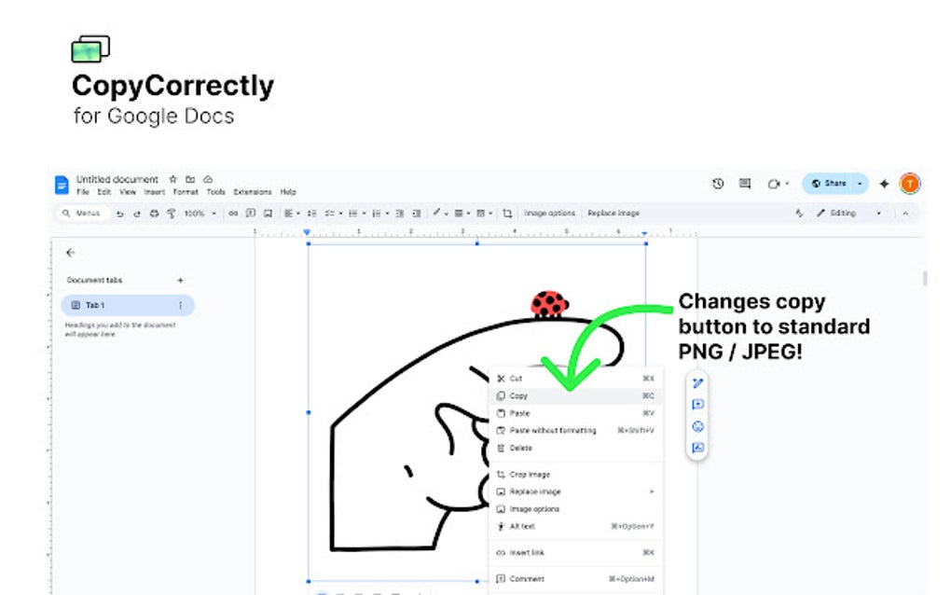Open version history via the clock icon

tap(717, 184)
